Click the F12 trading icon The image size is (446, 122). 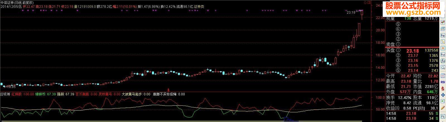pos(443,55)
